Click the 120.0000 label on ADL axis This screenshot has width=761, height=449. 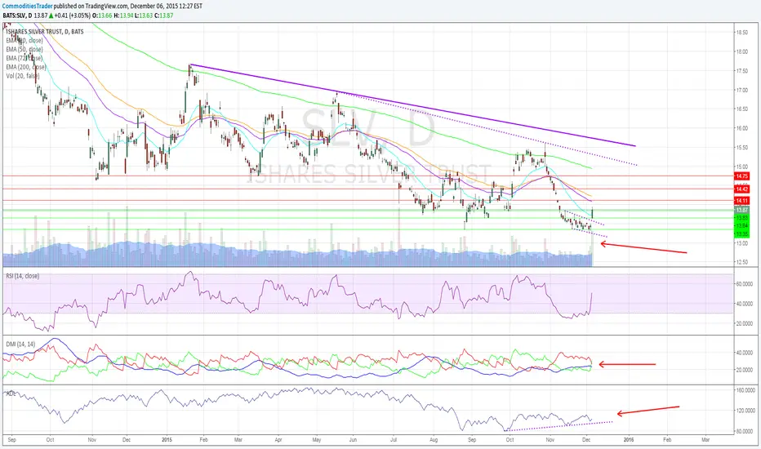[x=746, y=411]
